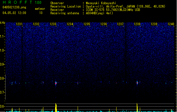Click the 1237 time marker

tap(120, 24)
